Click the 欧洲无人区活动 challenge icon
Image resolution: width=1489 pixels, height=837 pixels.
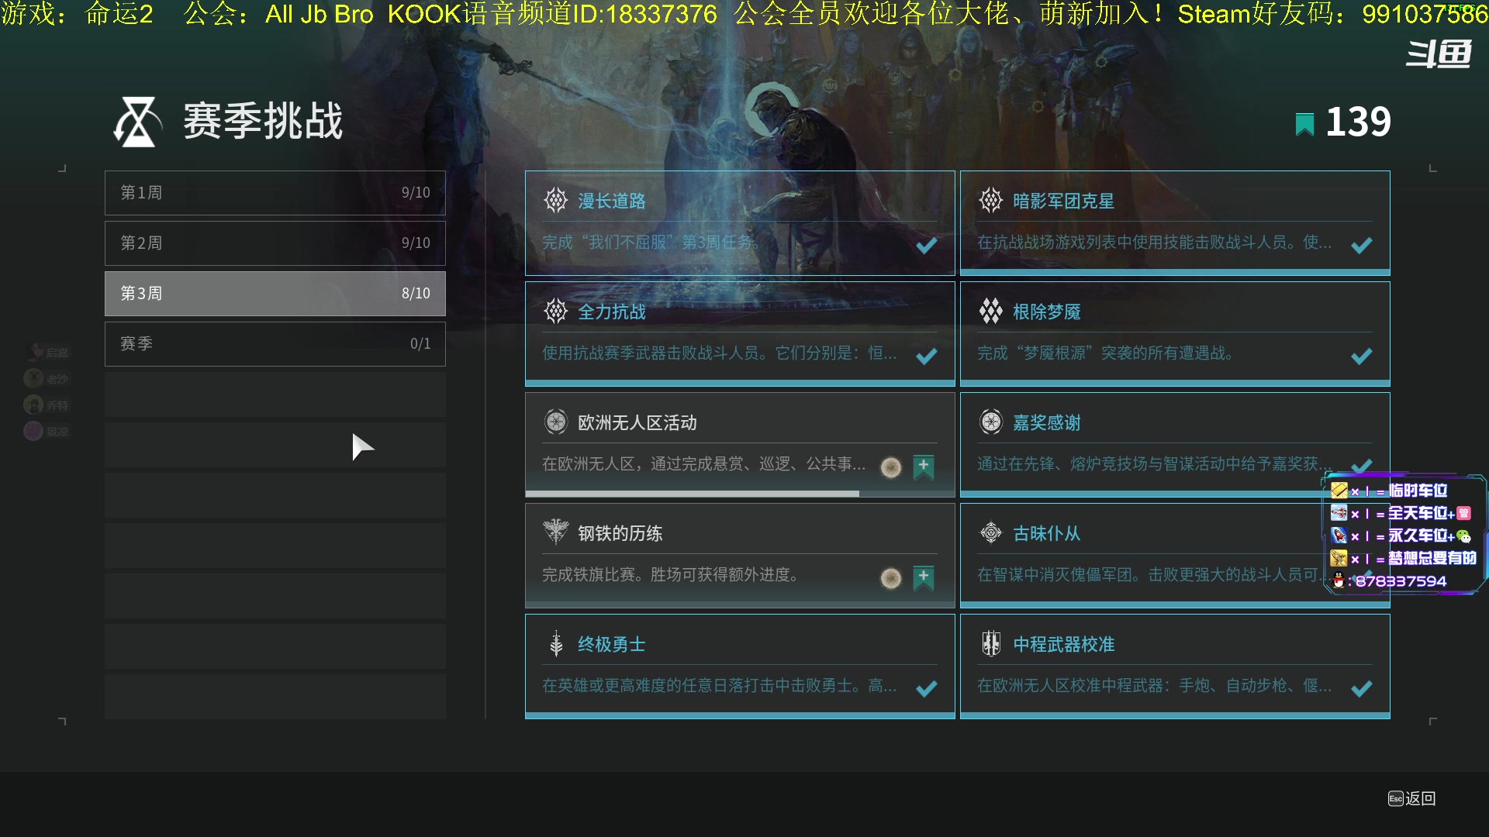point(556,422)
